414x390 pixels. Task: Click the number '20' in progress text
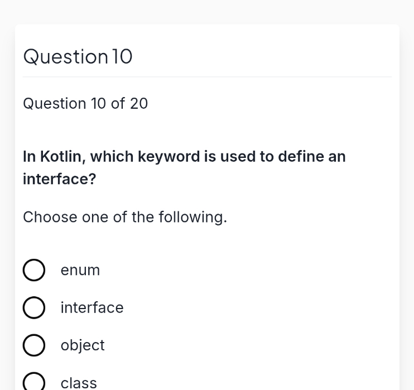pyautogui.click(x=139, y=103)
